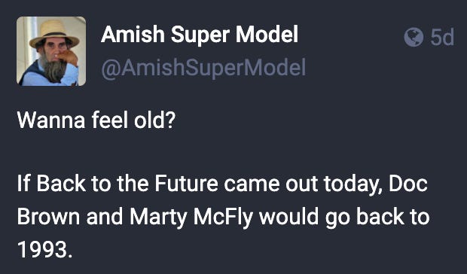The image size is (467, 274).
Task: Click the word "If" starting second paragraph
Action: (24, 184)
